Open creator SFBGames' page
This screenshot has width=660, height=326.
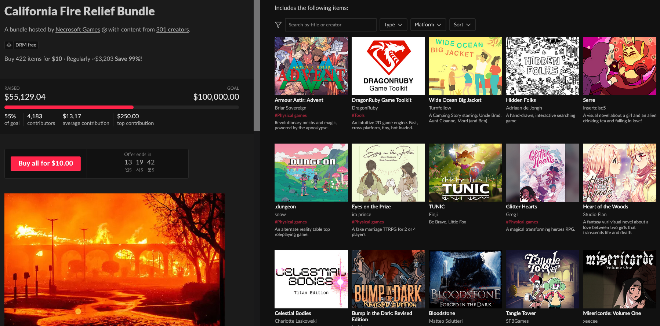(517, 321)
